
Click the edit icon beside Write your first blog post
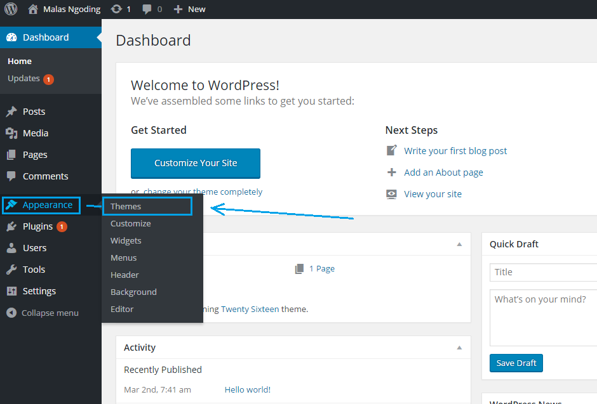click(391, 150)
